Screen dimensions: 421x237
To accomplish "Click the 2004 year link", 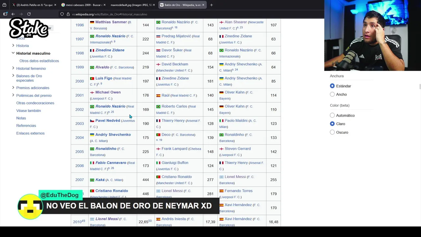I will point(80,138).
